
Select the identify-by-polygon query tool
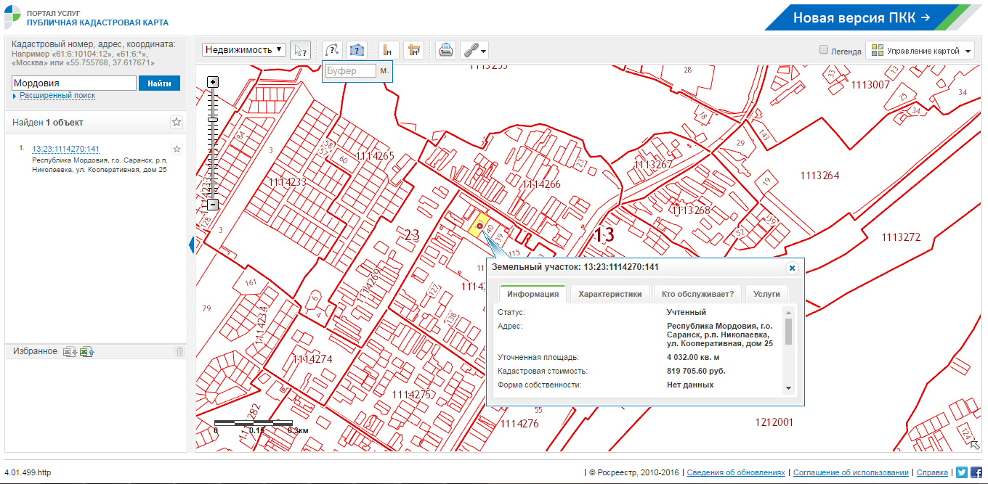(x=356, y=50)
